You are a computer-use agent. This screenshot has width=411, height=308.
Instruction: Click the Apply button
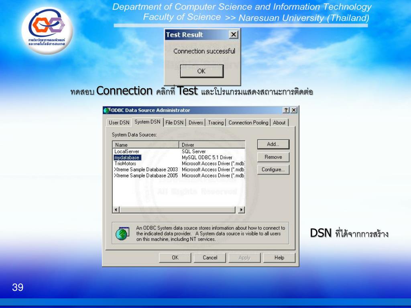[x=244, y=258]
